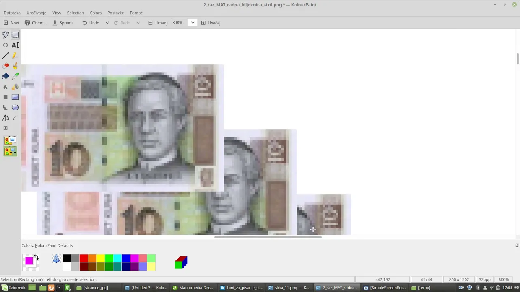This screenshot has height=292, width=520.
Task: Open the terminal launcher in taskbar
Action: click(59, 288)
